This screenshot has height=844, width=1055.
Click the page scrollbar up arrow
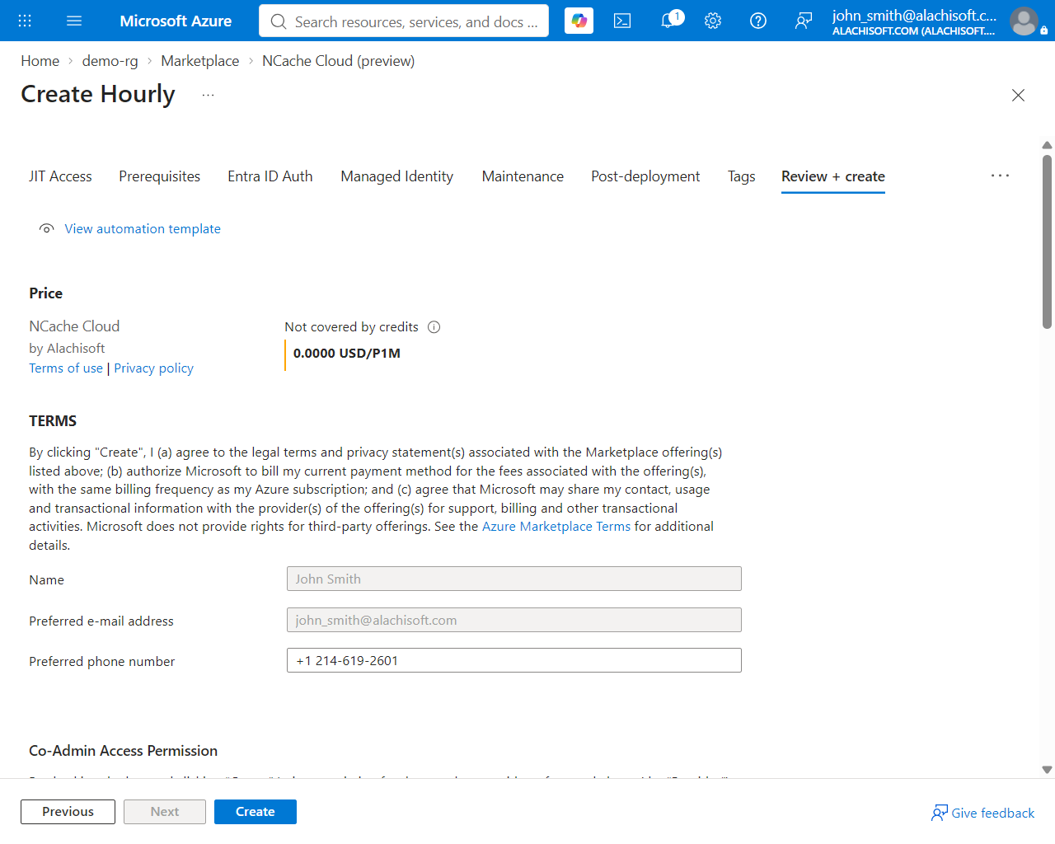click(x=1047, y=145)
